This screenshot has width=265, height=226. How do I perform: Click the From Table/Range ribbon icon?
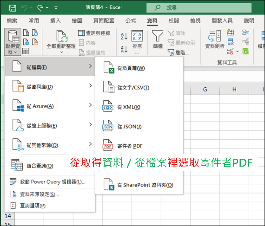coord(26,51)
